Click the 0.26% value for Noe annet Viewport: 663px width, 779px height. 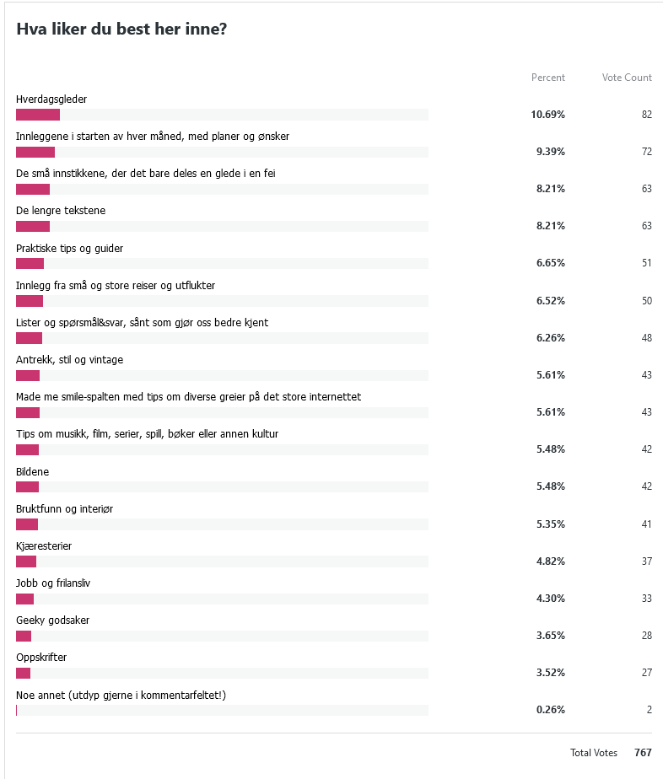tap(550, 710)
